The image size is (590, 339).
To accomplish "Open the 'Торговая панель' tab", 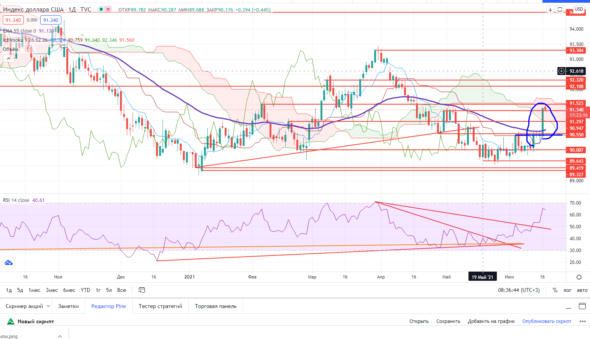I will pos(215,306).
